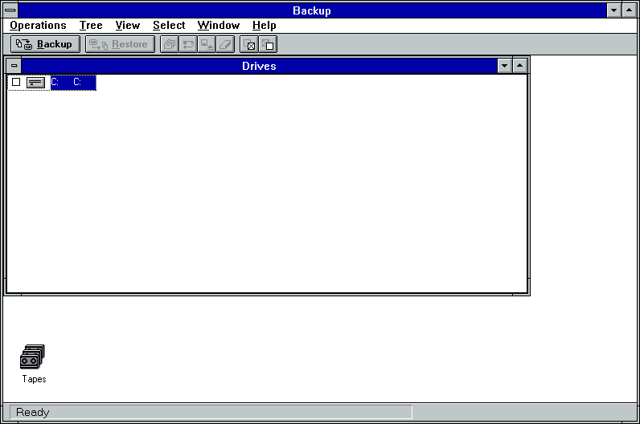
Task: Open the Drives window control menu box
Action: point(14,66)
